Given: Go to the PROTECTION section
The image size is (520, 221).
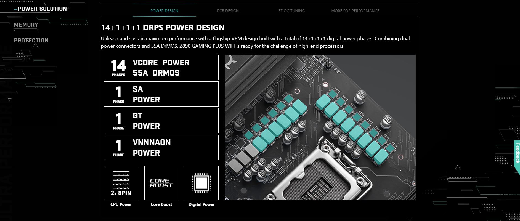Looking at the screenshot, I should pyautogui.click(x=31, y=41).
